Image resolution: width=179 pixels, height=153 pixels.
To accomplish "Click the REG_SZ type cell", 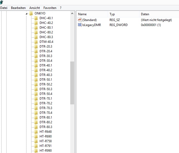I will (x=115, y=20).
